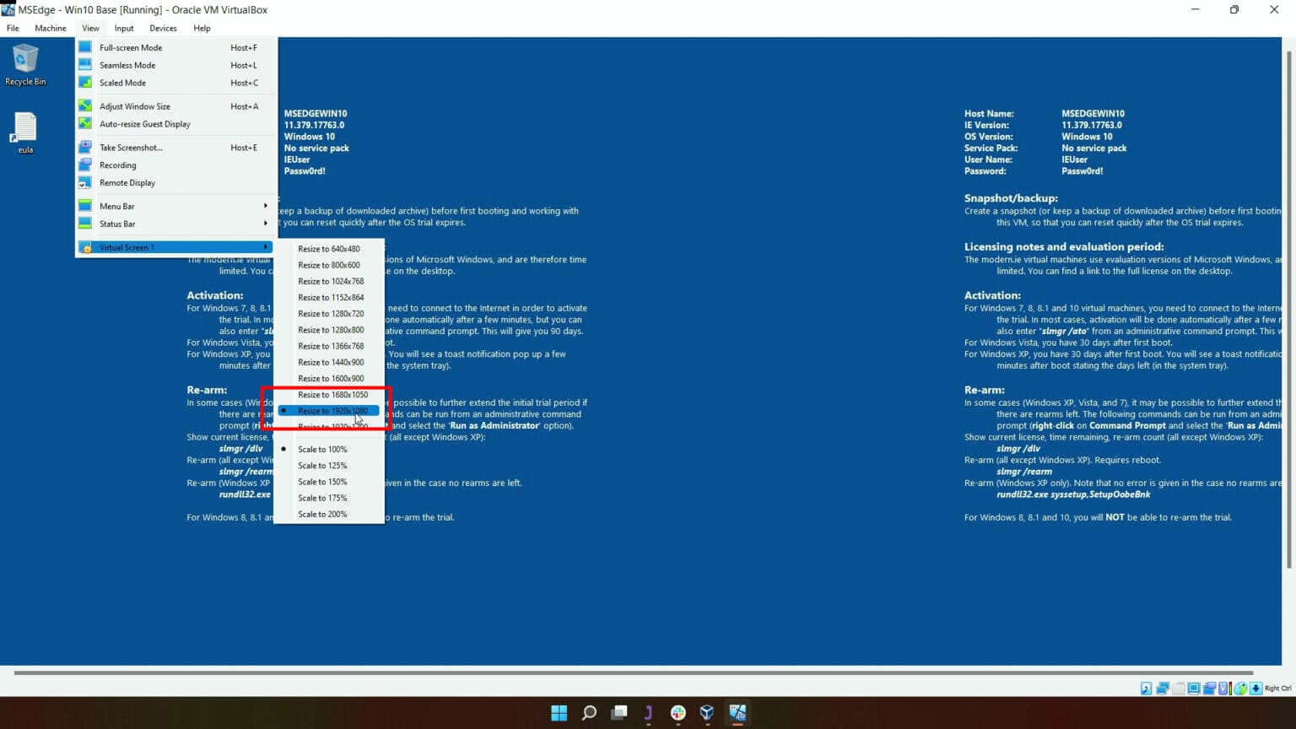Open the Devices menu

pyautogui.click(x=163, y=28)
